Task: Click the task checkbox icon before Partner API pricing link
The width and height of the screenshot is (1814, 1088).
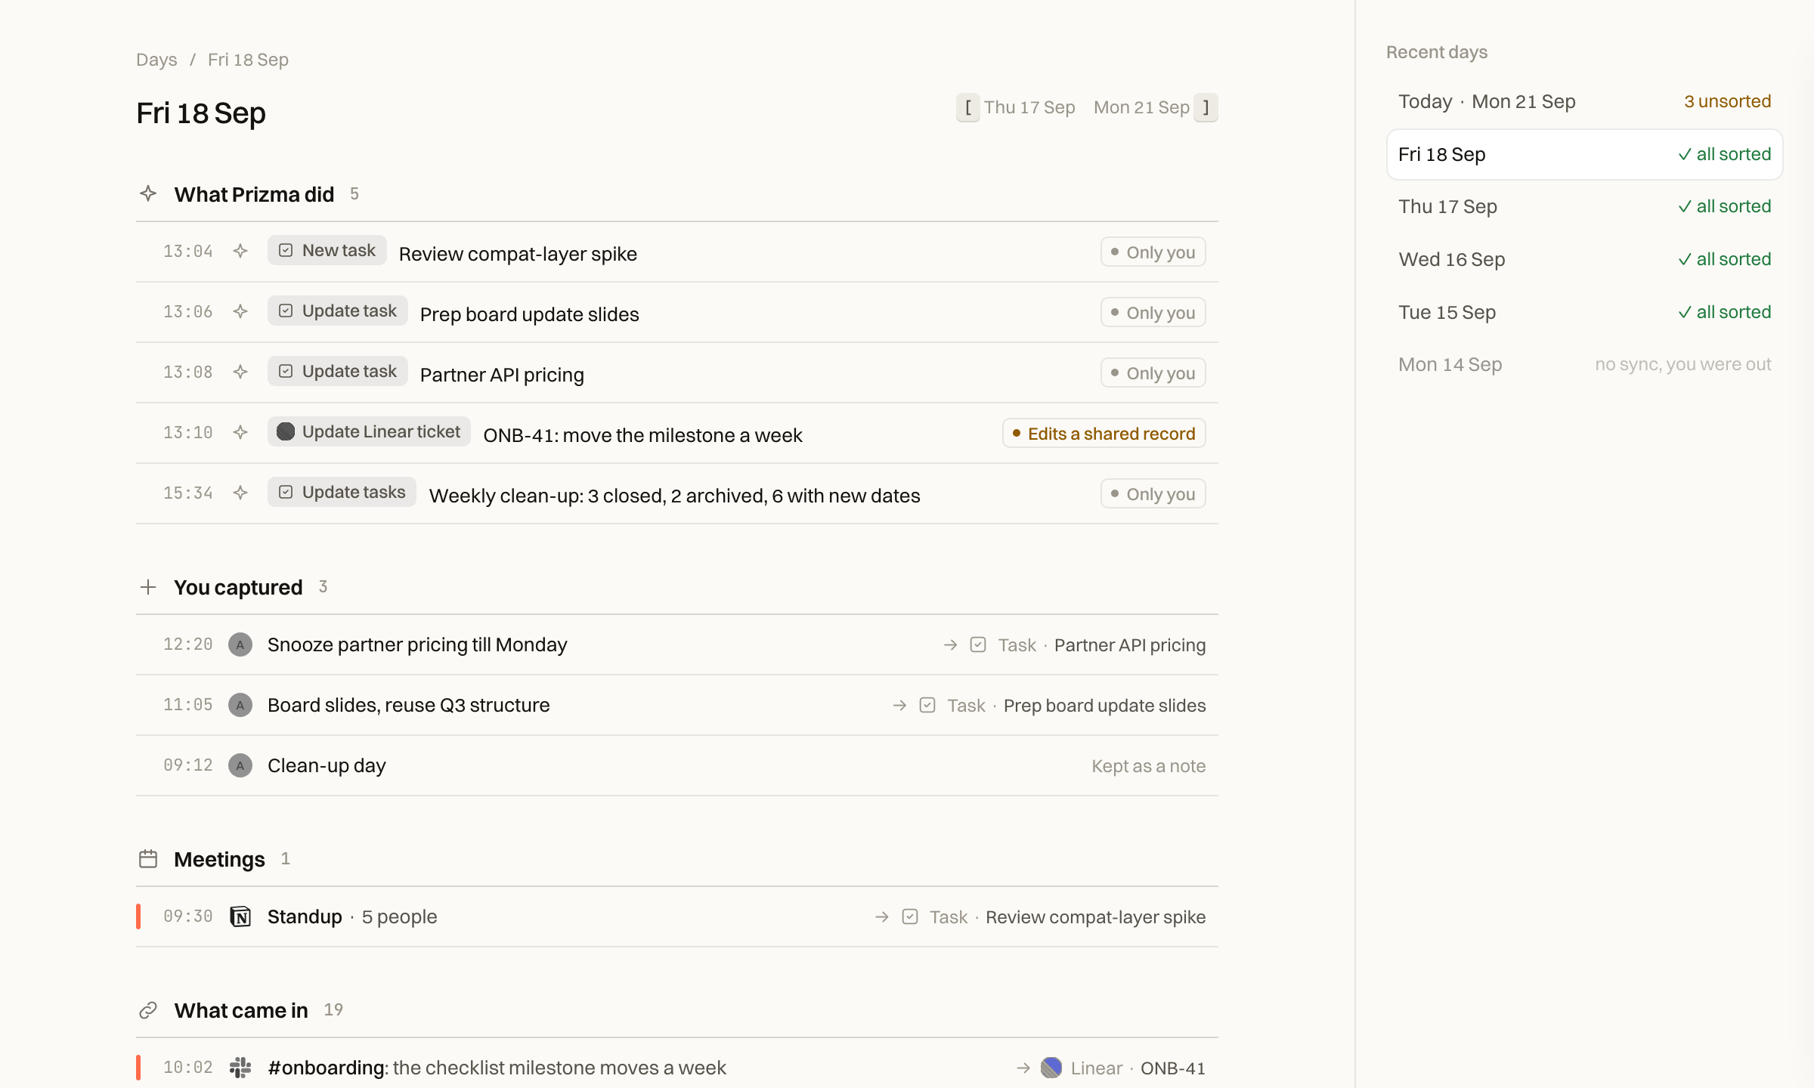Action: [x=978, y=644]
